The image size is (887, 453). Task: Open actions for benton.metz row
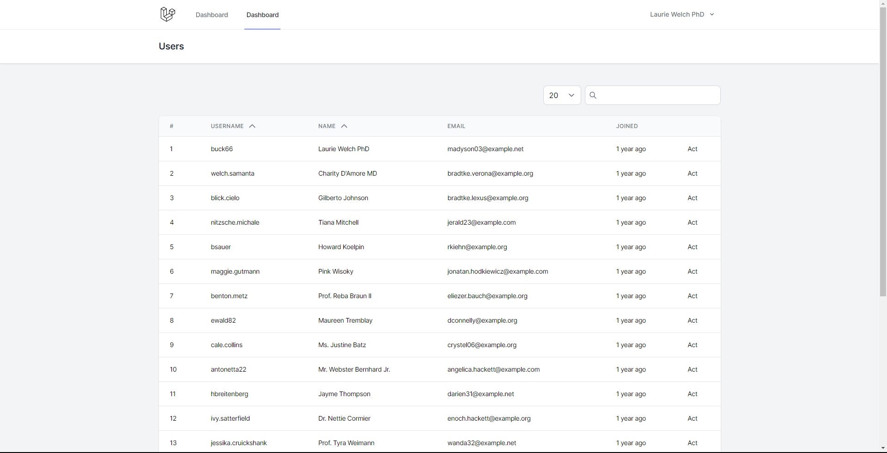coord(693,296)
